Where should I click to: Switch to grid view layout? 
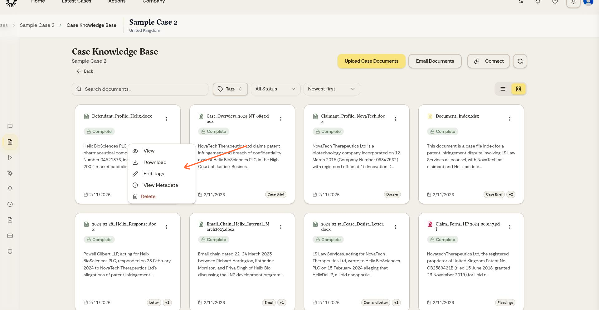tap(518, 89)
